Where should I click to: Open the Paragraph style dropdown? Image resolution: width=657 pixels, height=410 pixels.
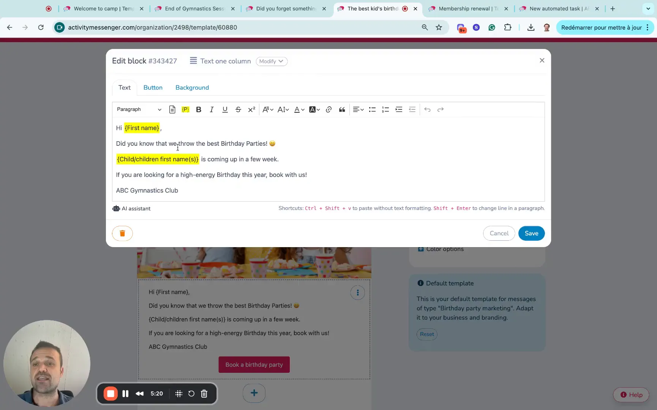139,109
